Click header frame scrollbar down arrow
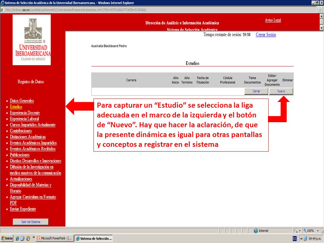Screen dimensions: 324x243 [322, 28]
